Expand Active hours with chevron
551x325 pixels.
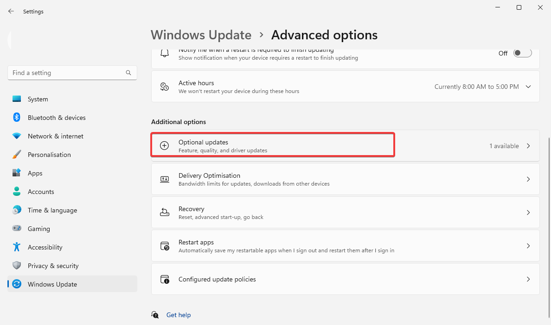point(528,87)
